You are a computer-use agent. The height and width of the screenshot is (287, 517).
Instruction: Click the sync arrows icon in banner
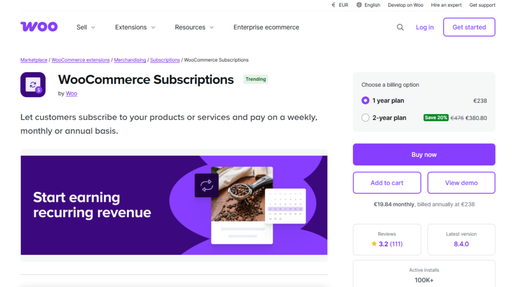click(206, 185)
